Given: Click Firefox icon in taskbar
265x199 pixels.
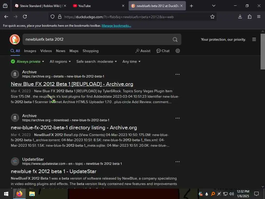Looking at the screenshot, I should coord(19,194).
